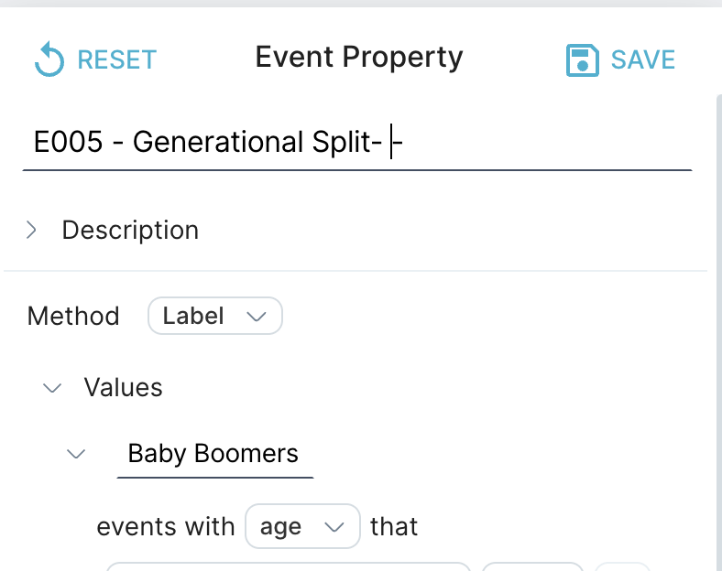
Task: Click into the E005 Generational Split name field
Action: (x=357, y=142)
